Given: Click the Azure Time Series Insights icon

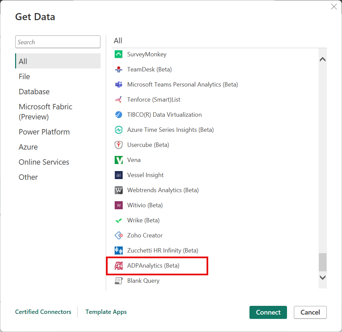Looking at the screenshot, I should pos(118,130).
